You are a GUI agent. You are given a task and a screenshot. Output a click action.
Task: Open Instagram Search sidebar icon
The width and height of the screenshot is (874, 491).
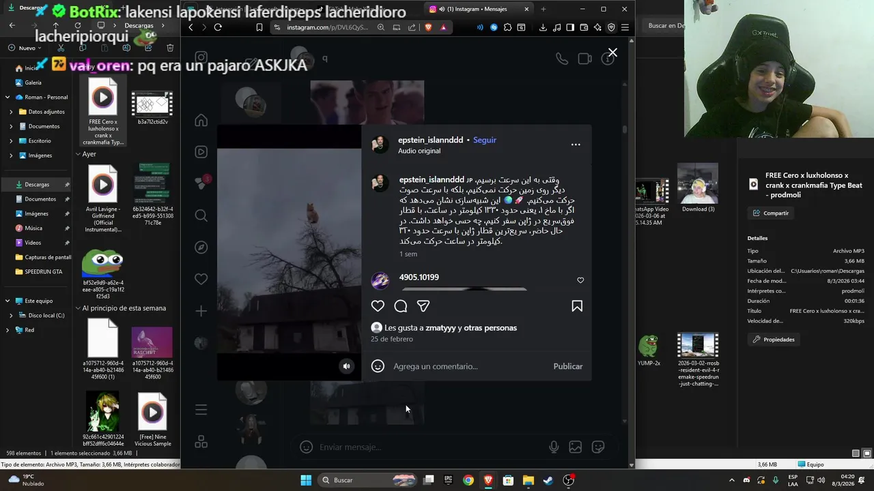click(x=201, y=215)
